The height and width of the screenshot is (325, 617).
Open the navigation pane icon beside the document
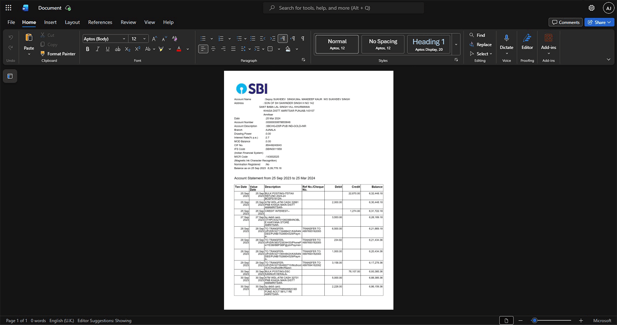point(10,76)
